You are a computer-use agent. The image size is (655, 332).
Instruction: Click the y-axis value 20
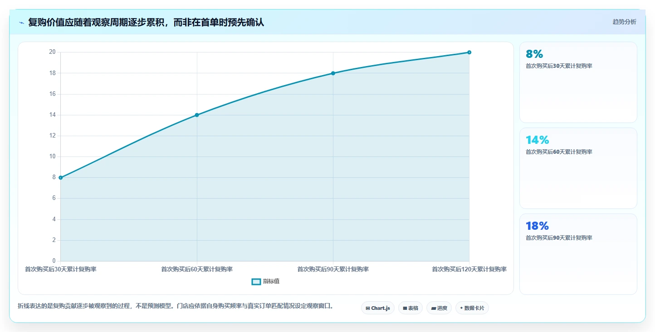[x=52, y=52]
